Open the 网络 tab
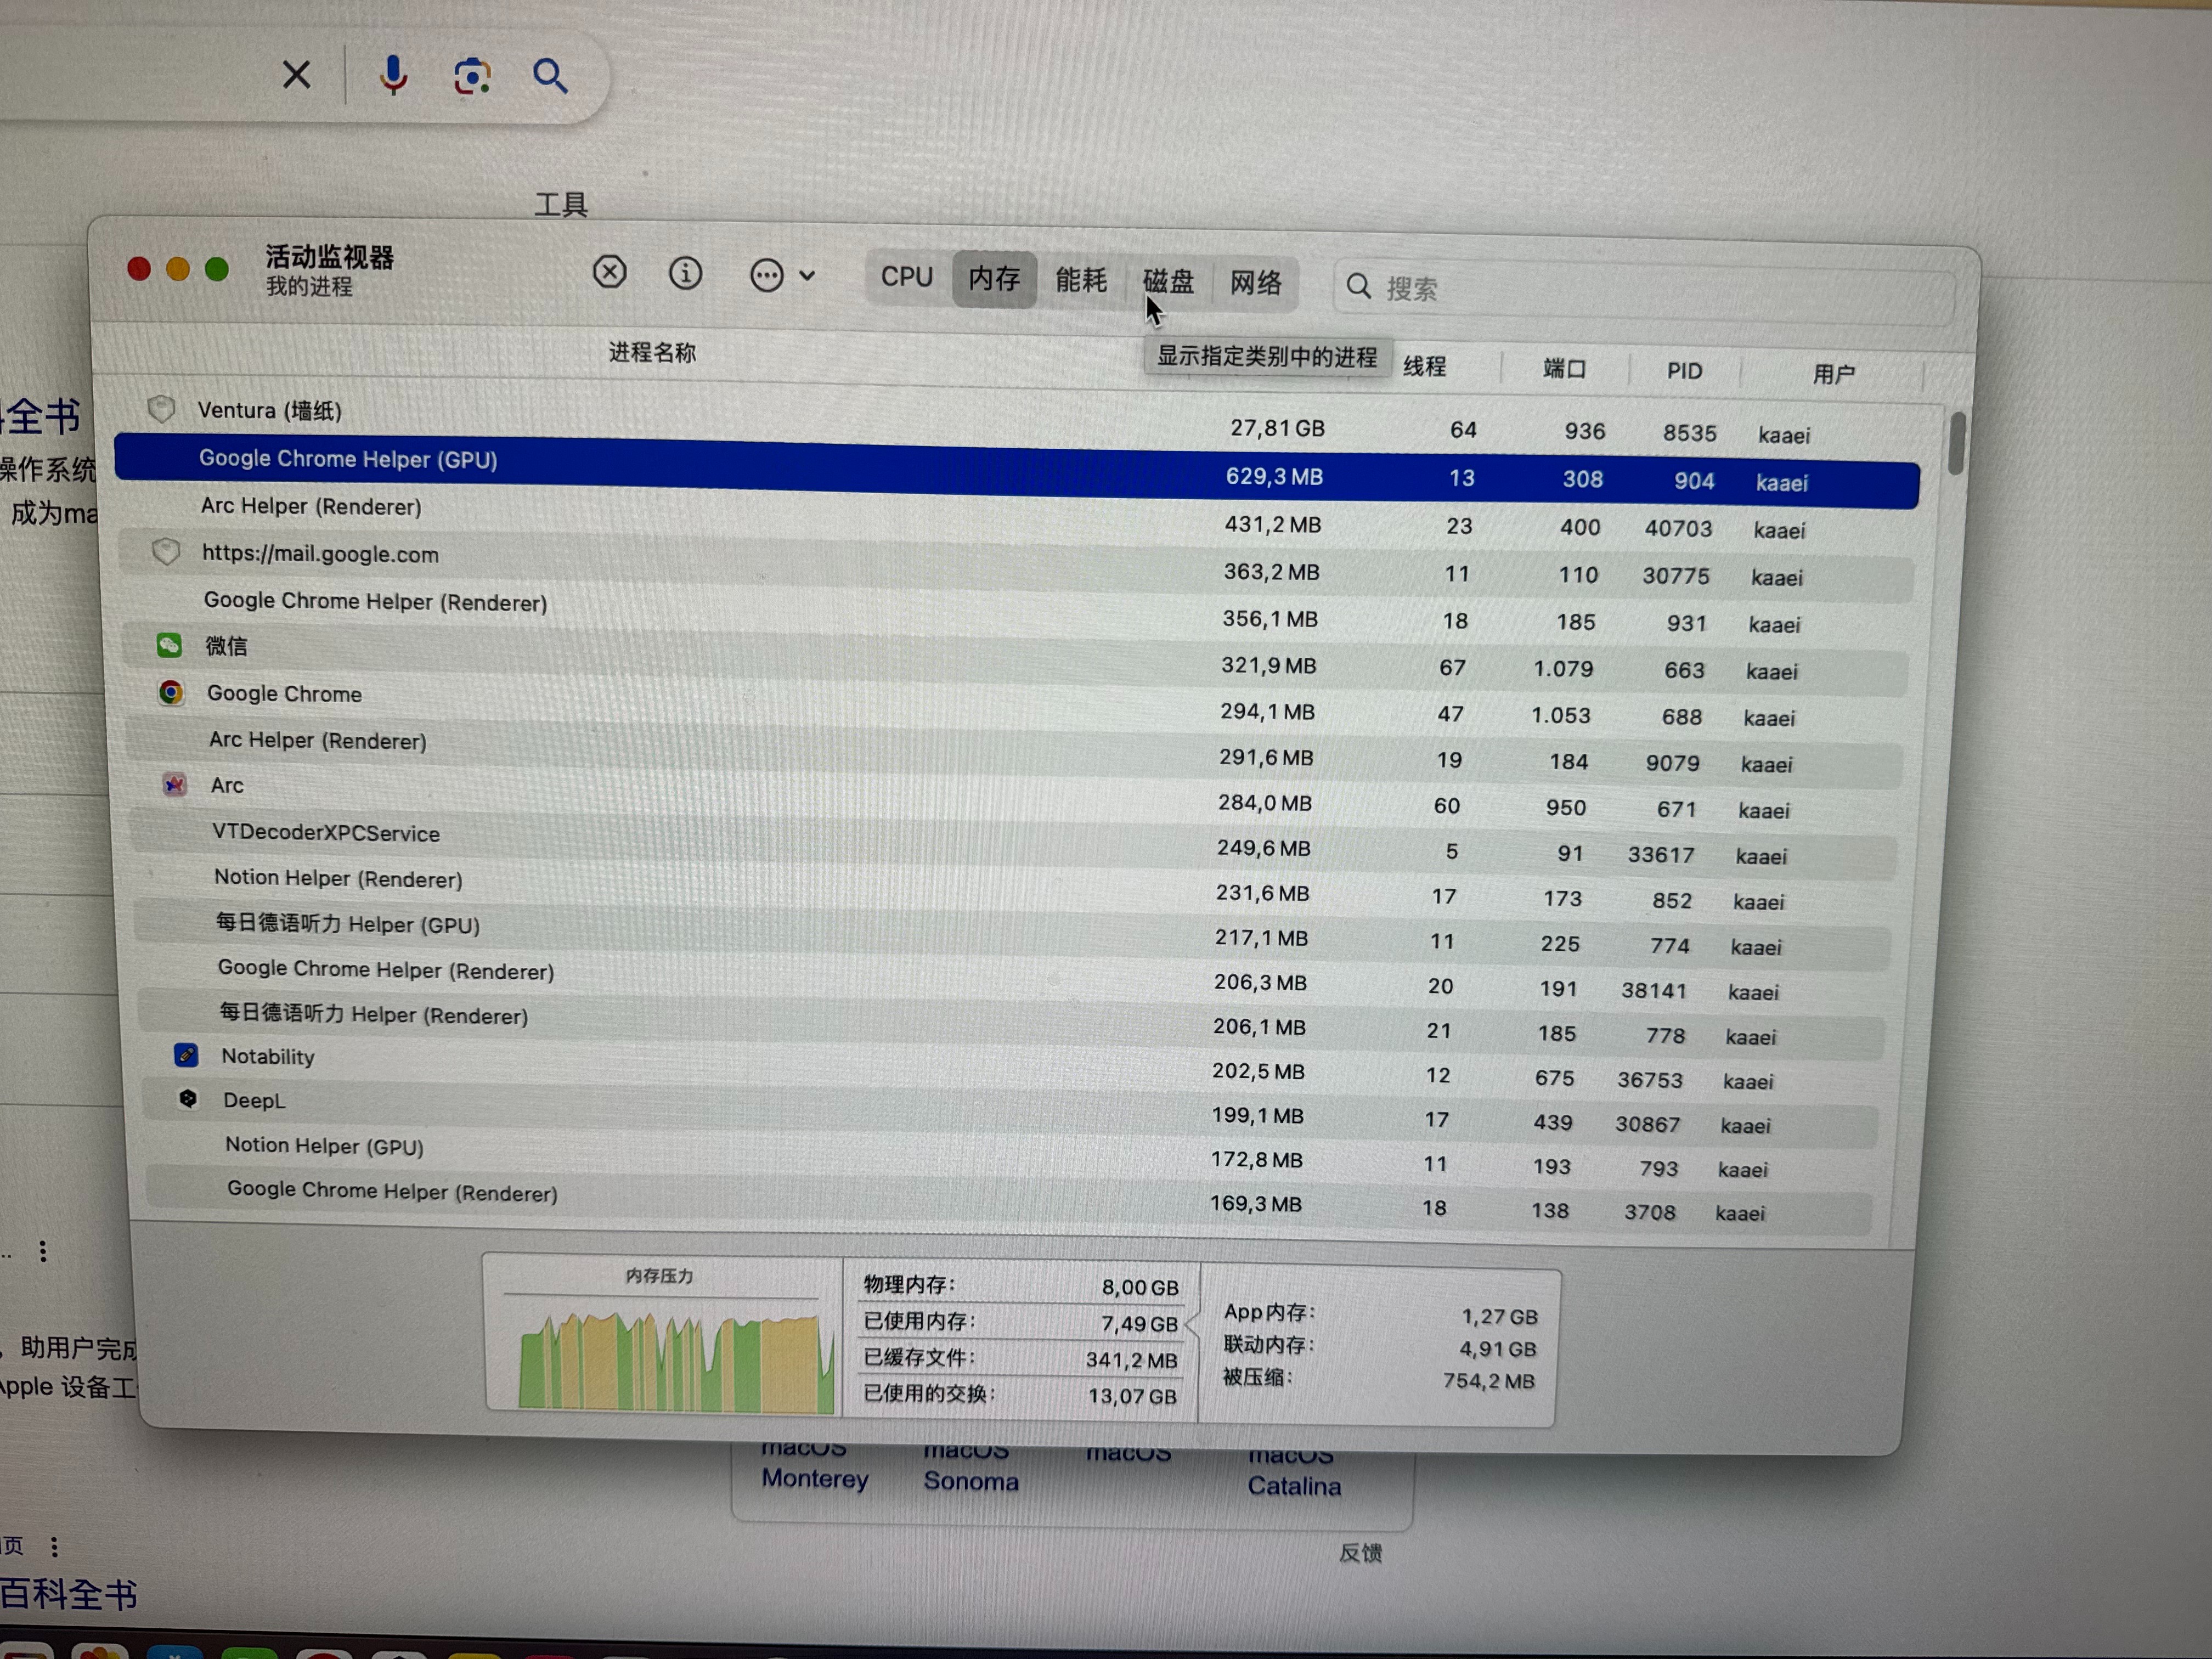Image resolution: width=2212 pixels, height=1659 pixels. pos(1255,283)
